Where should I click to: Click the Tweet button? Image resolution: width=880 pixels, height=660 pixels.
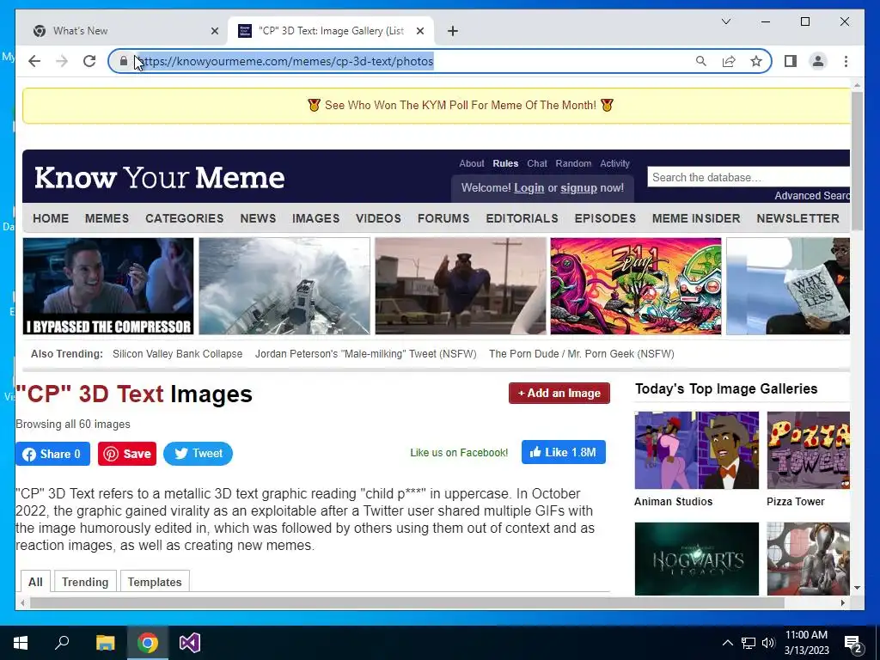point(199,454)
